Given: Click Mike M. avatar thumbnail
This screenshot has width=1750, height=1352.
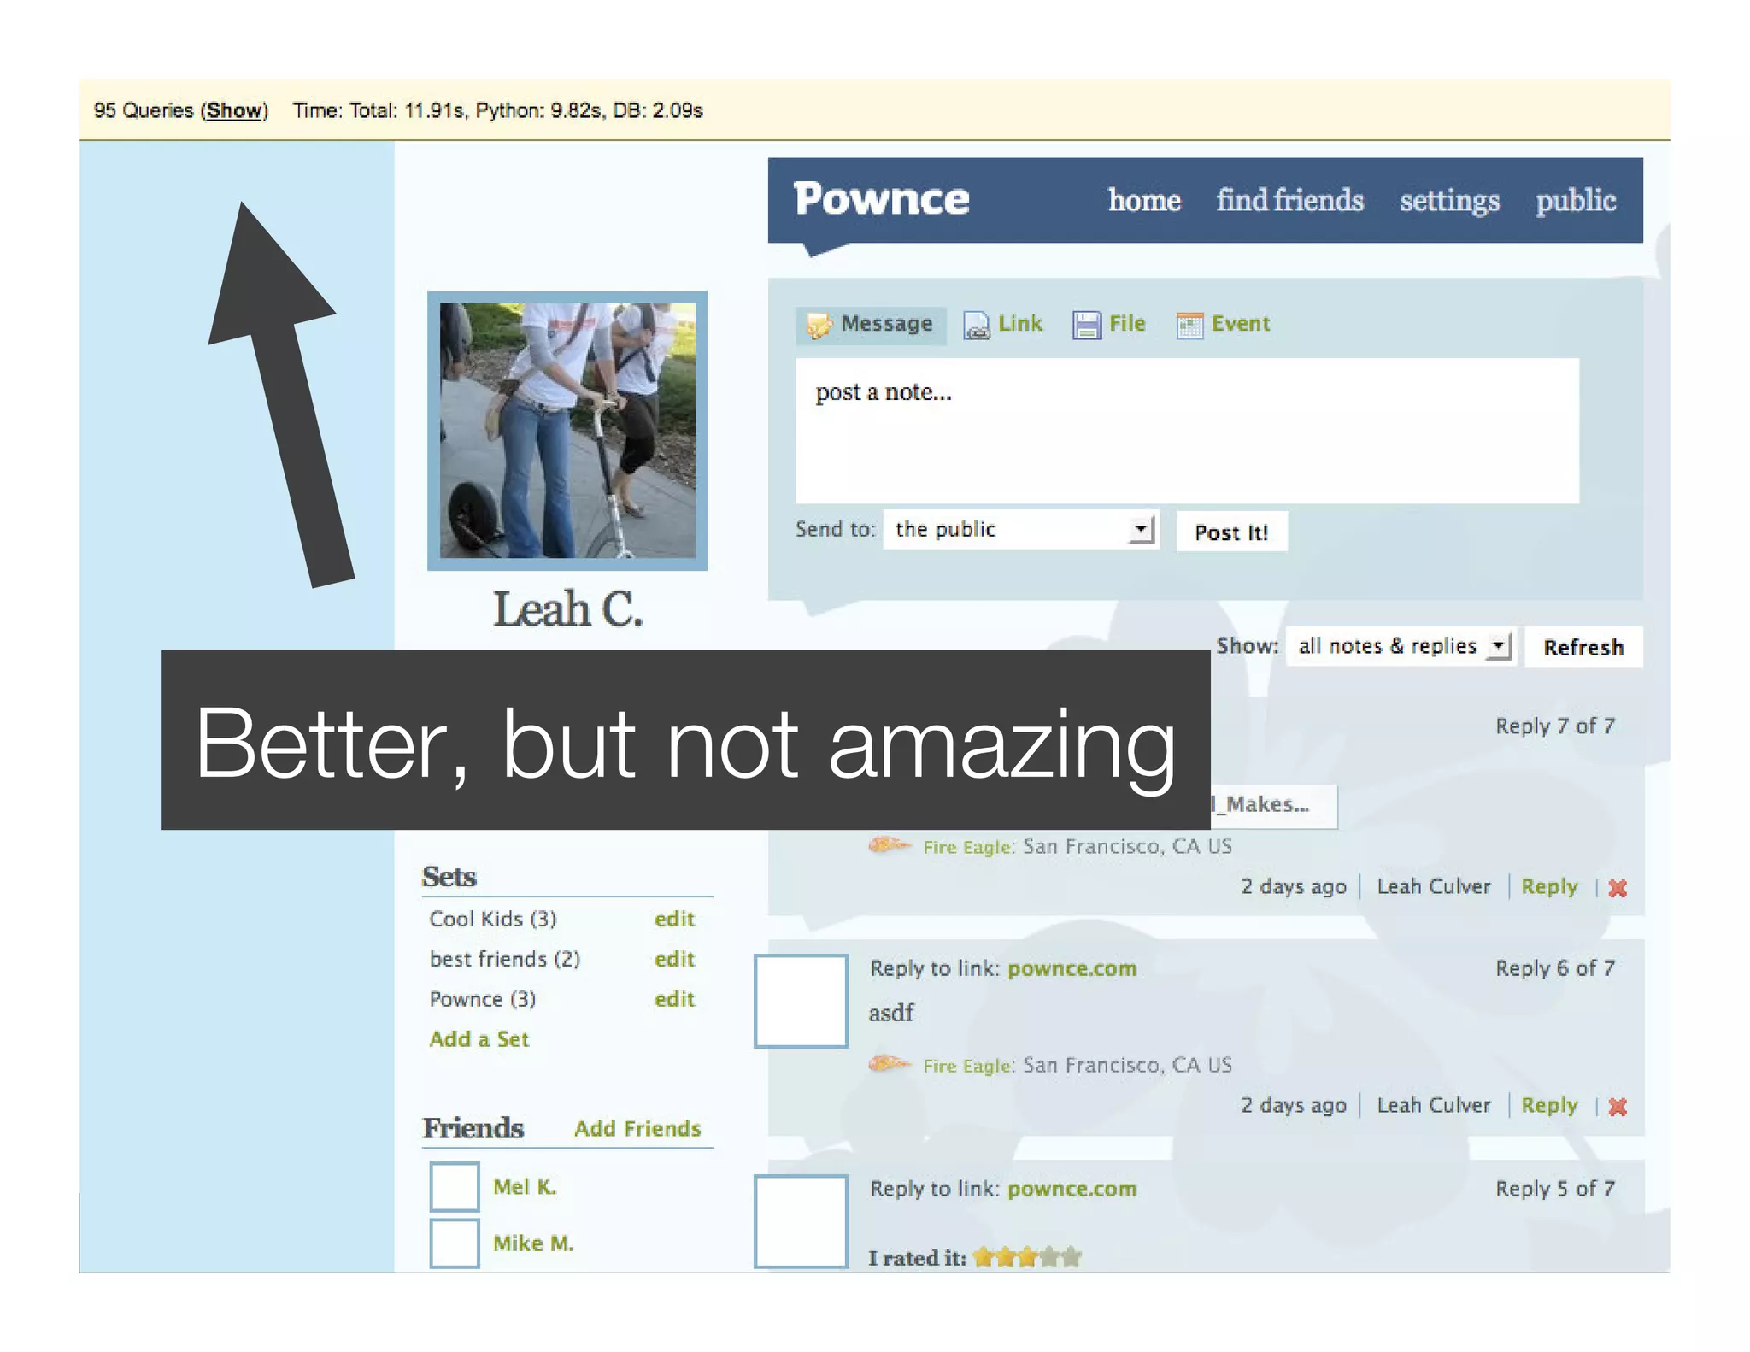Looking at the screenshot, I should [x=454, y=1243].
